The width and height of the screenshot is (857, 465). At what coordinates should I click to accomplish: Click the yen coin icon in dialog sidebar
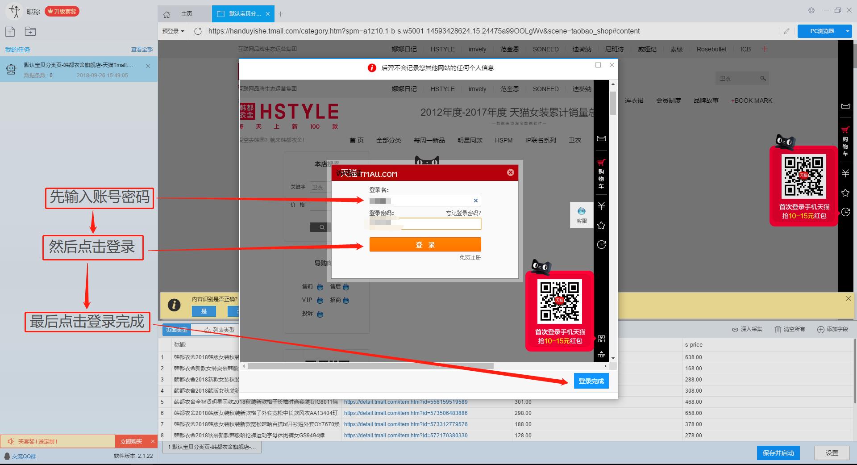point(601,206)
